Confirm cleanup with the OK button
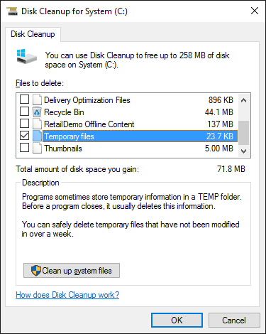Image resolution: width=266 pixels, height=334 pixels. coord(177,320)
